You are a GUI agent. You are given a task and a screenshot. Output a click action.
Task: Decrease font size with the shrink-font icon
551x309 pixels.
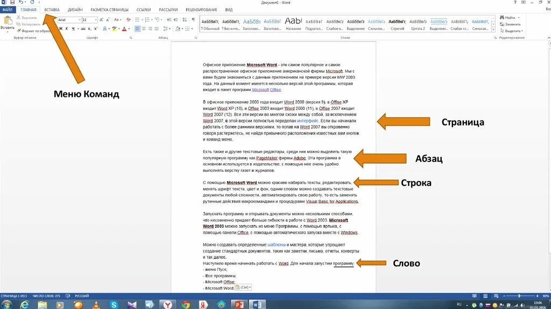[x=108, y=20]
